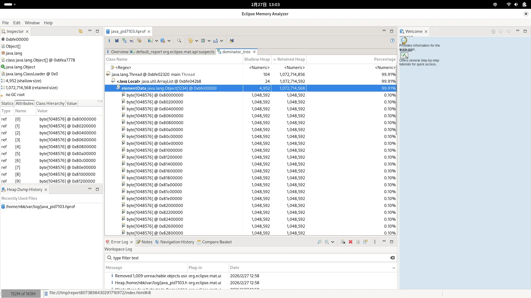Click the find object magnifier icon
531x298 pixels.
pos(179,41)
